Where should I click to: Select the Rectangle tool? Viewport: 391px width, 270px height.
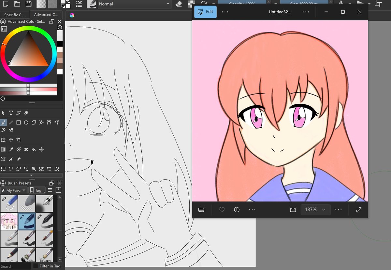(19, 122)
